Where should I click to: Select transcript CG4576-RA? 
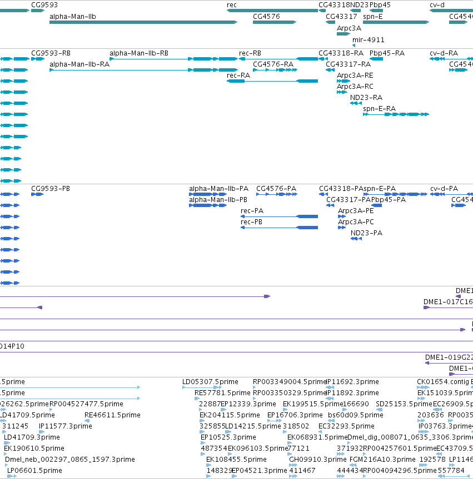coord(275,70)
